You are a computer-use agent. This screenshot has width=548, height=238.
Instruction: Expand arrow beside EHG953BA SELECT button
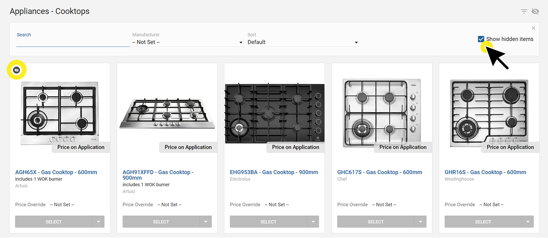pyautogui.click(x=313, y=222)
